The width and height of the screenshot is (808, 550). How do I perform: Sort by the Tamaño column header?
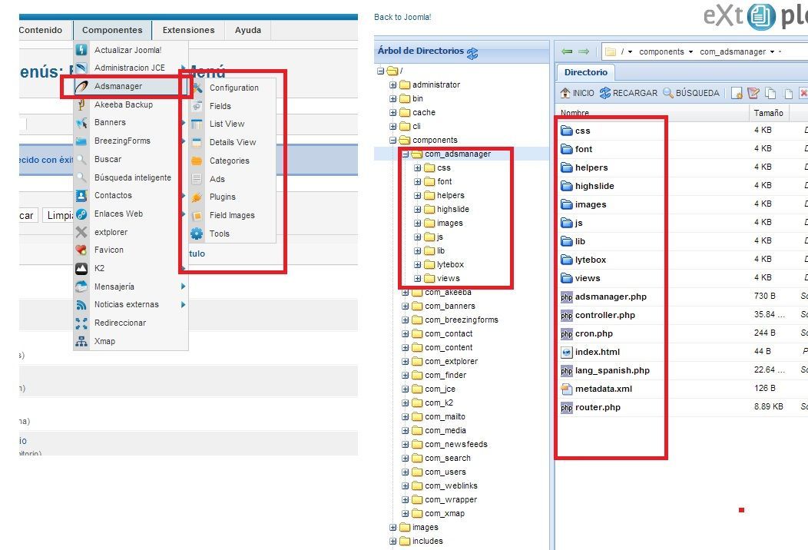(x=768, y=113)
